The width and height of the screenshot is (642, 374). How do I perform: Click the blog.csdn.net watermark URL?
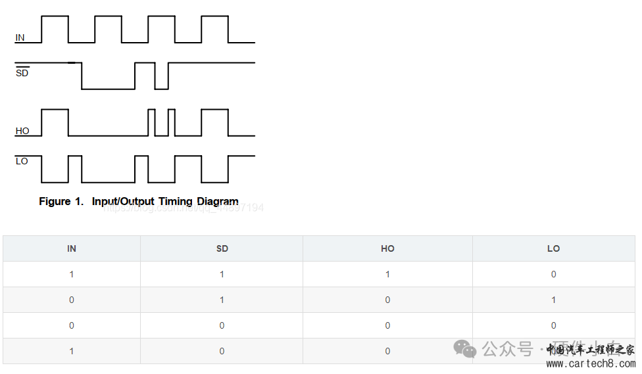[184, 208]
